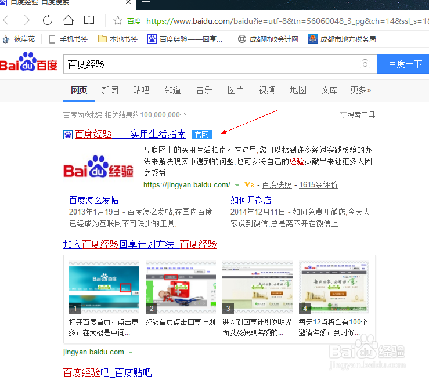Switch to the 知道 tab

172,90
